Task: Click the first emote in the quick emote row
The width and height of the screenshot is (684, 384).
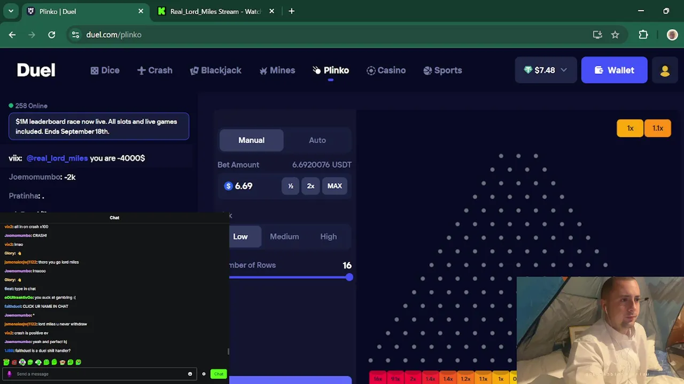Action: coord(6,362)
